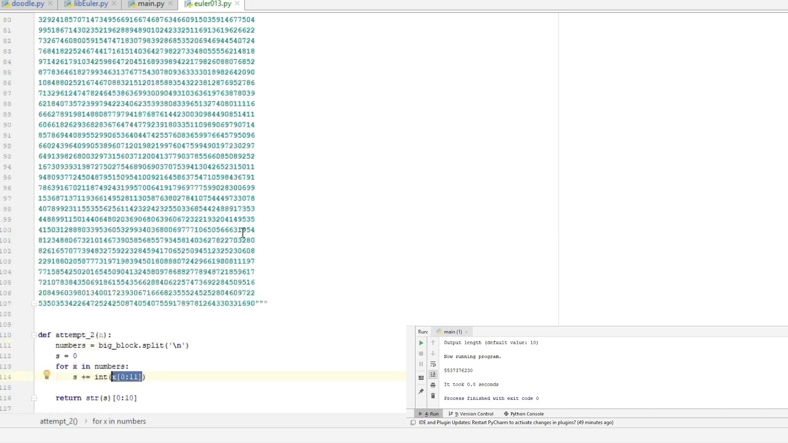Click the output value 5537376230
Screen dimensions: 788x443
[458, 370]
